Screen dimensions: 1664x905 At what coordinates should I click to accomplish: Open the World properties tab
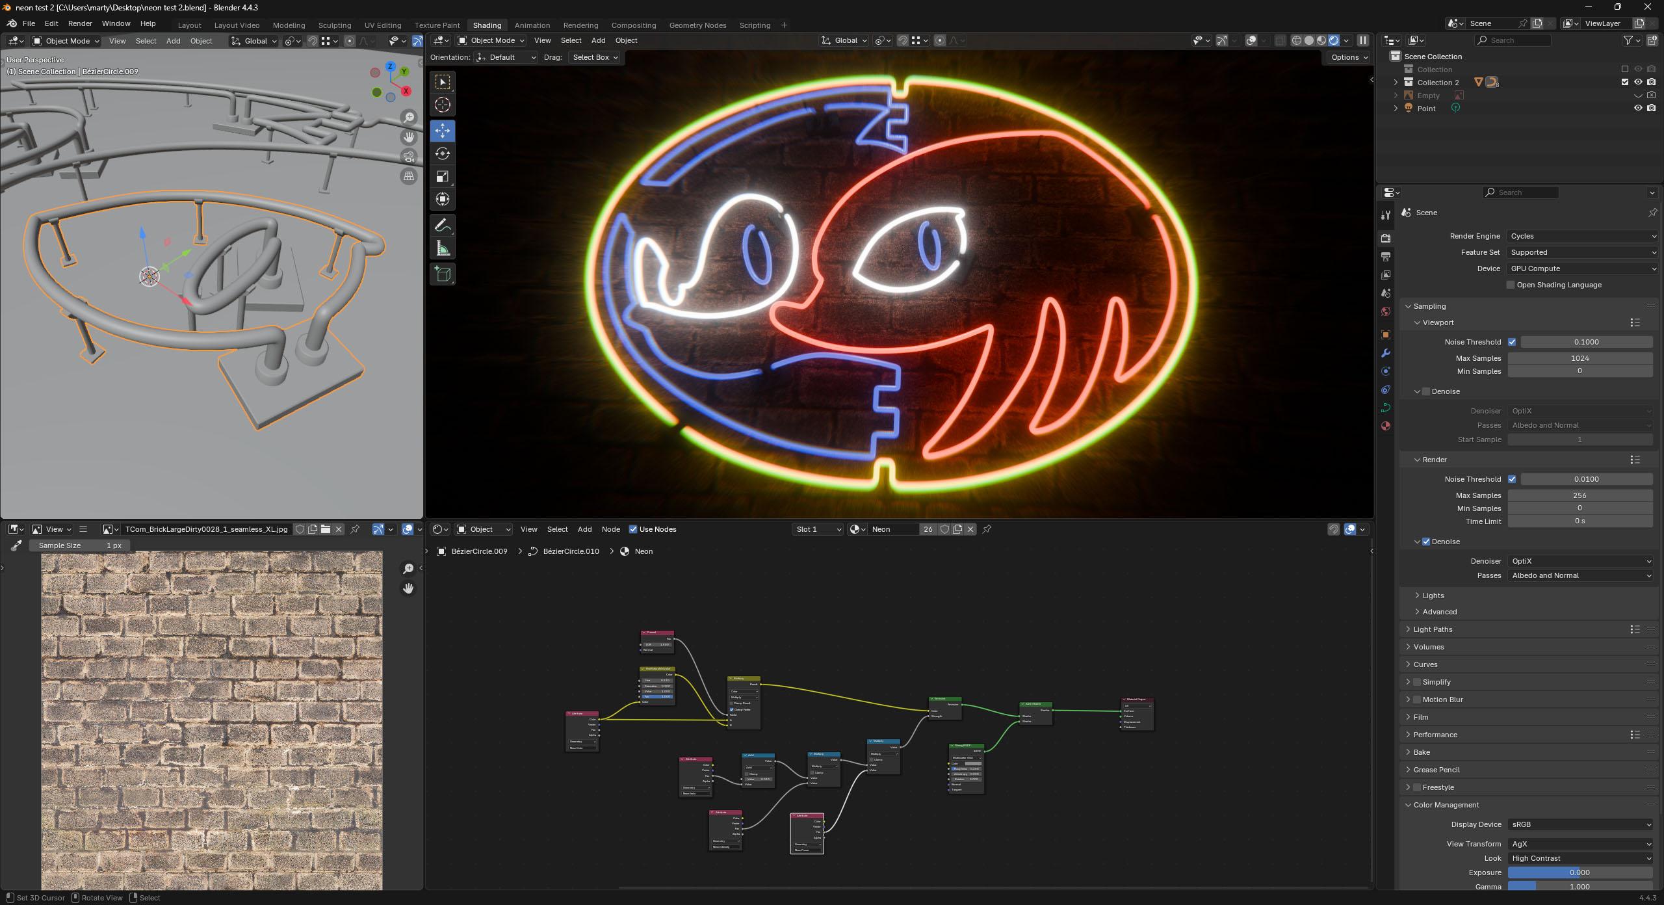point(1386,311)
